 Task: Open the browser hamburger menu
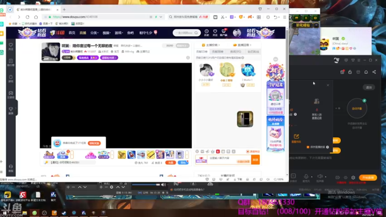click(285, 17)
